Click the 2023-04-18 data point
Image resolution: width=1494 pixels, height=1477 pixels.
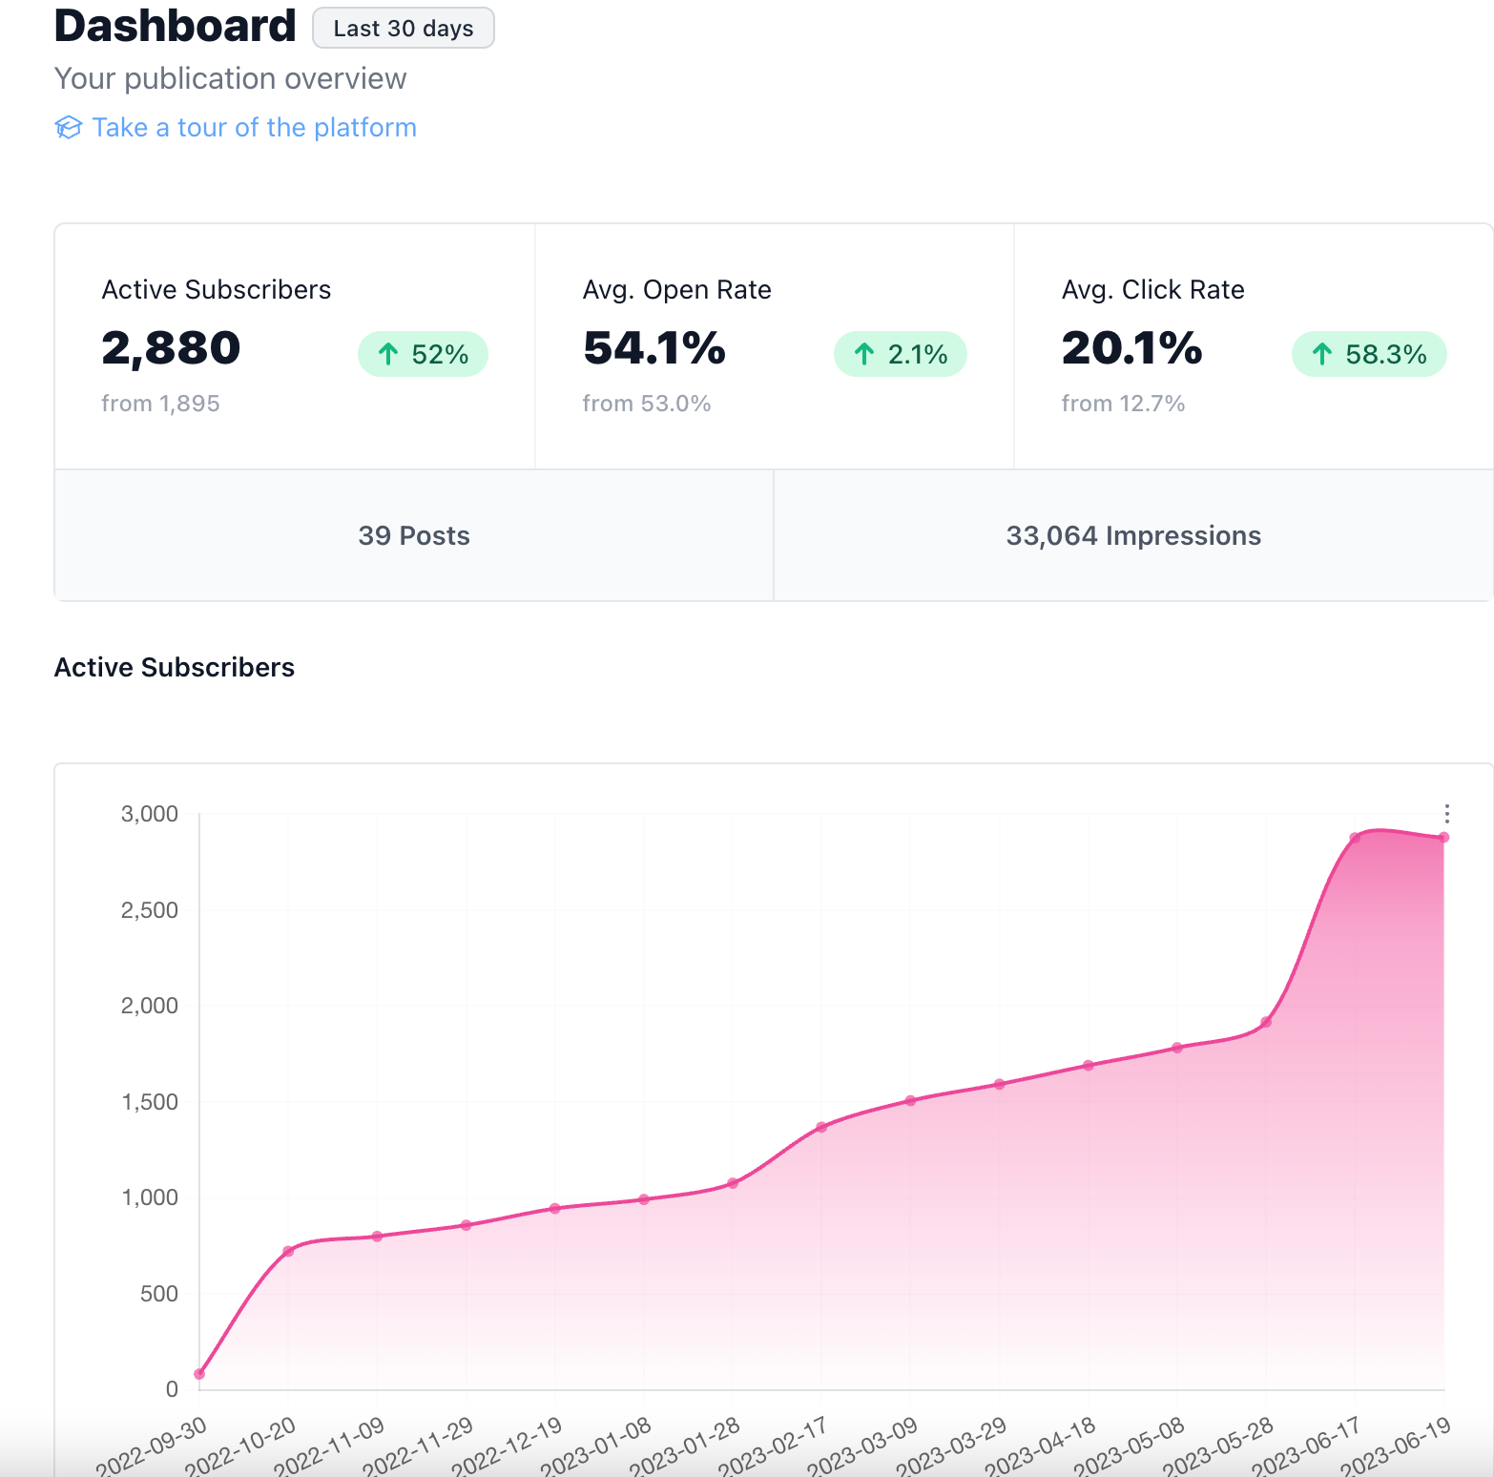pyautogui.click(x=1089, y=1066)
